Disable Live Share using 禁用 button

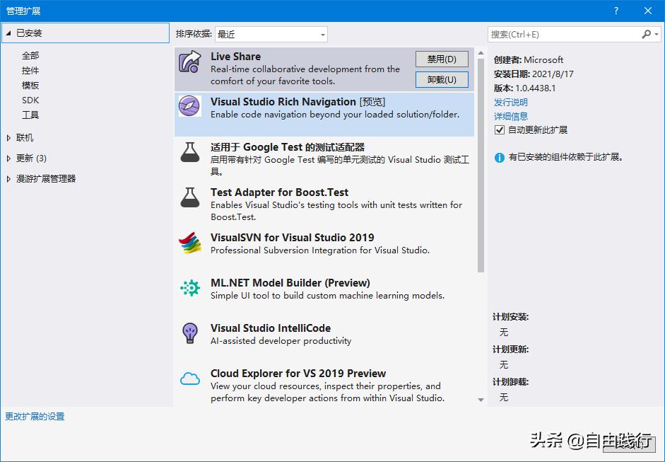[442, 59]
